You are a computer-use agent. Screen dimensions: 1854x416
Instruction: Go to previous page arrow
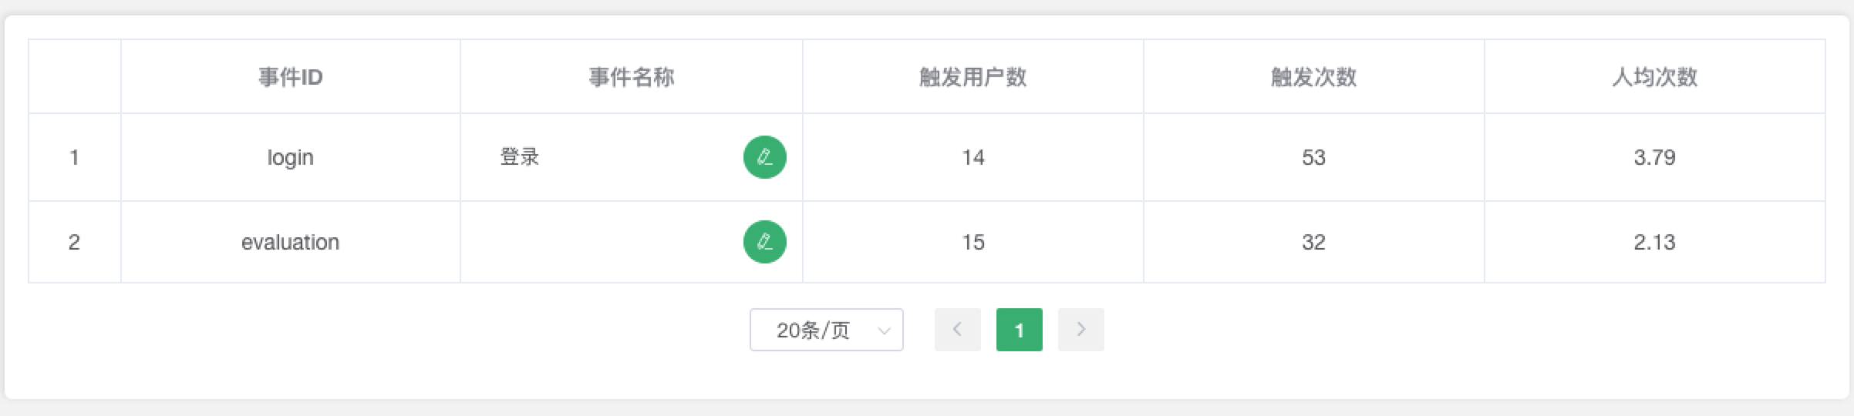pos(957,330)
